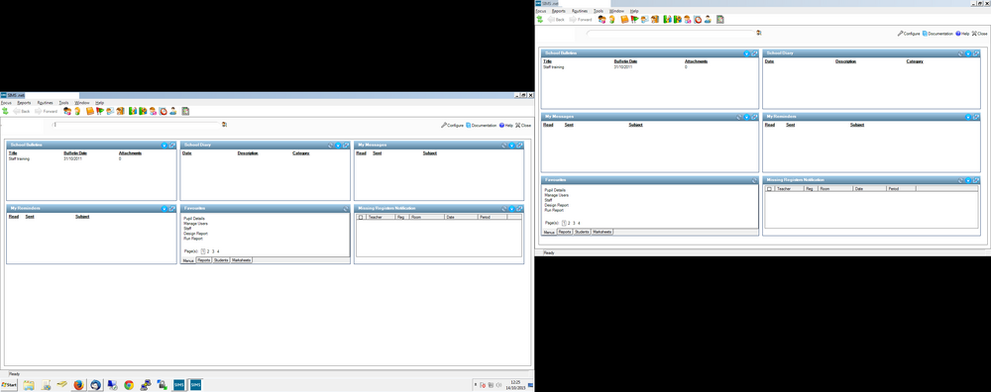Screen dimensions: 991x392
Task: Open Design Report favourite in left window
Action: click(x=195, y=234)
